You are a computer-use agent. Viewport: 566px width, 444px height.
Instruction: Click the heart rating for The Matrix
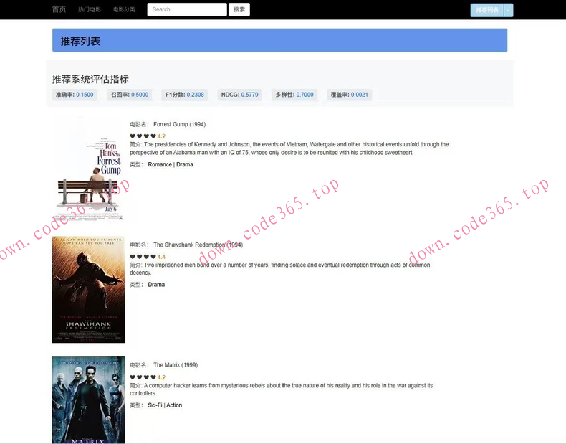148,377
